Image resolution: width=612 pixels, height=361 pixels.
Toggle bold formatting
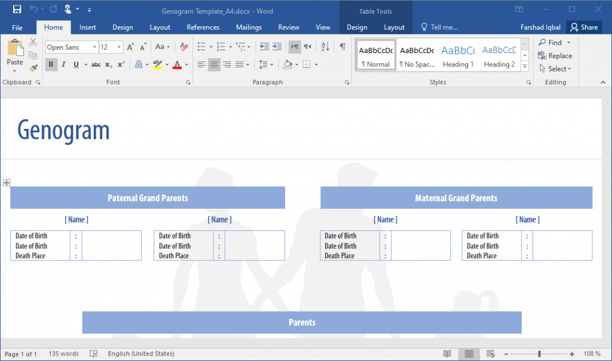[x=51, y=64]
